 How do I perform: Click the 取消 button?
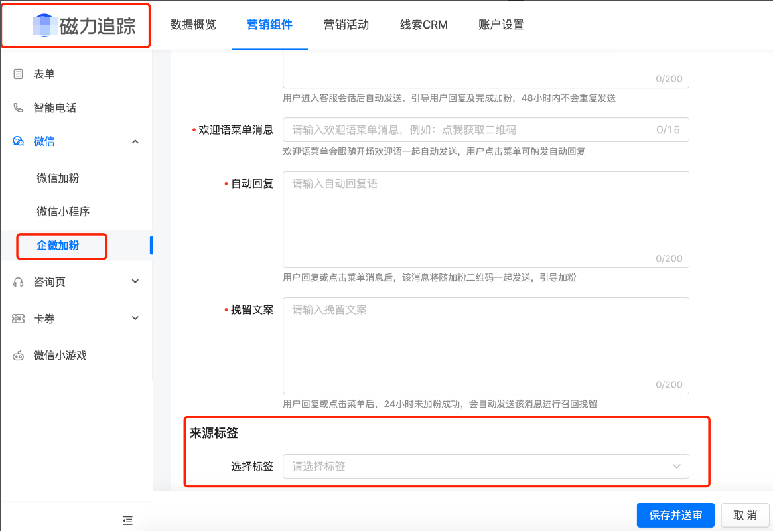pyautogui.click(x=745, y=515)
